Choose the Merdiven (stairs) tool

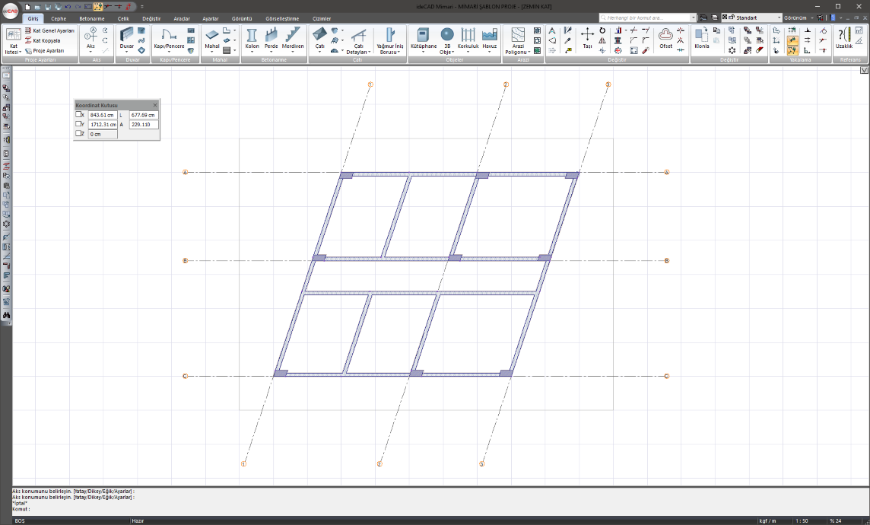tap(293, 38)
